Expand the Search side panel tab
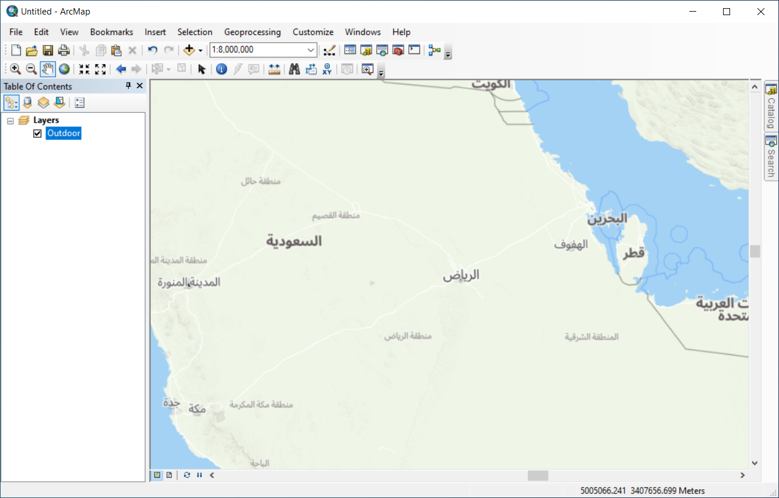Screen dimensions: 779x498 coord(771,157)
